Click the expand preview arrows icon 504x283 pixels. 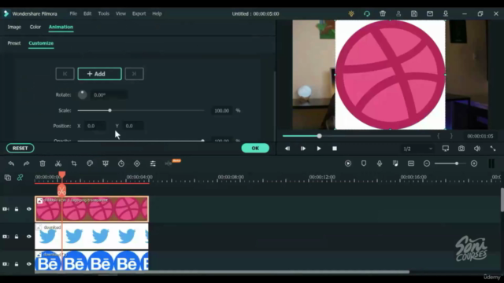pos(493,149)
